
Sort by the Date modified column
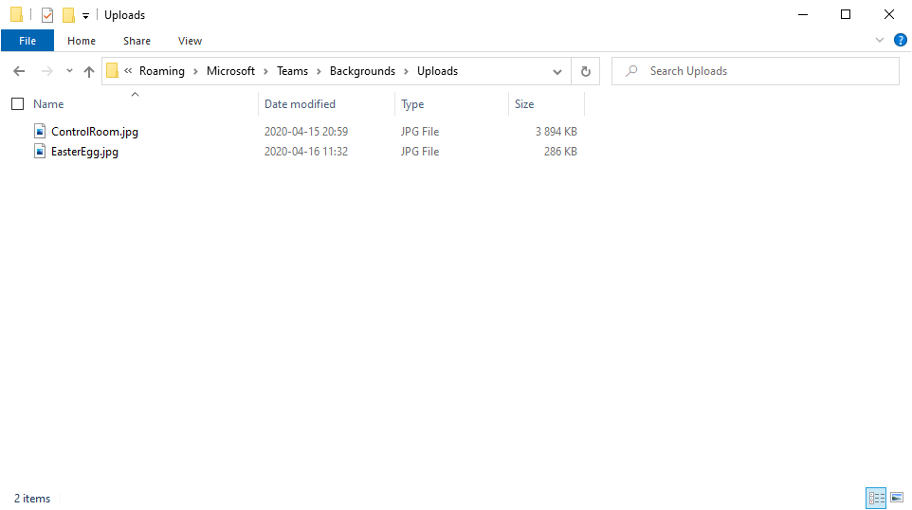tap(300, 104)
